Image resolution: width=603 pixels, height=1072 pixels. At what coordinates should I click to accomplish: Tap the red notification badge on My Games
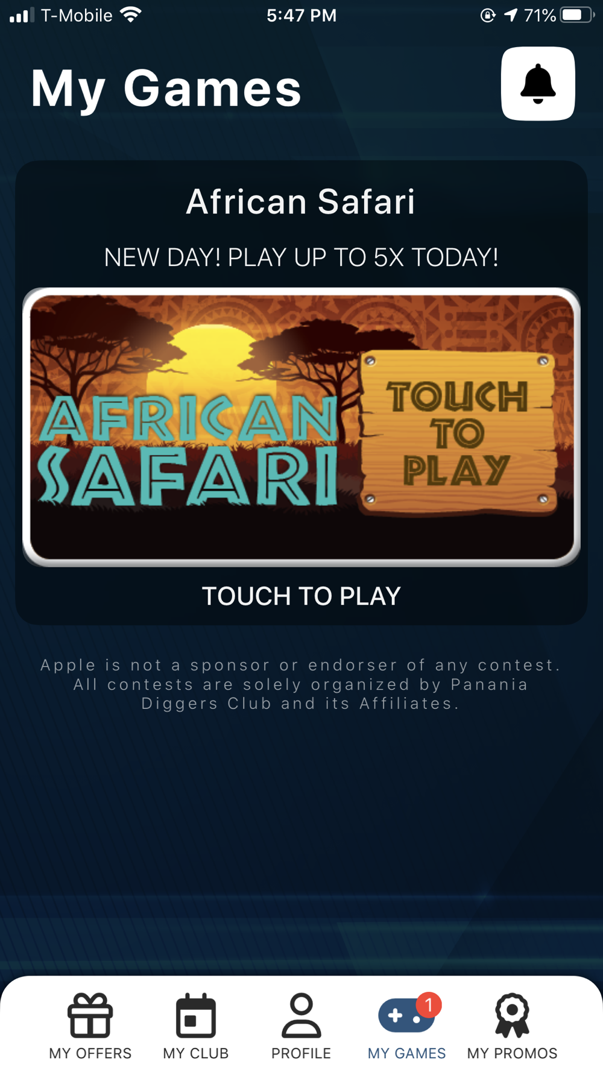coord(429,1005)
